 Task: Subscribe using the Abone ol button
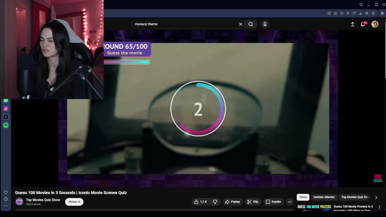[x=74, y=202]
